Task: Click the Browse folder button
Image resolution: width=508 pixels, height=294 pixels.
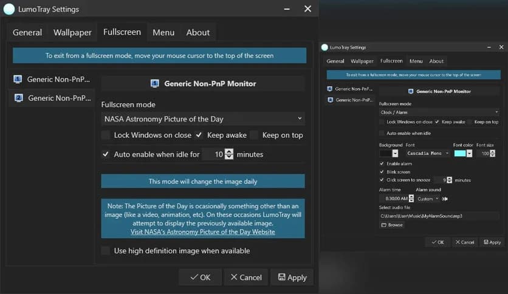Action: tap(392, 225)
